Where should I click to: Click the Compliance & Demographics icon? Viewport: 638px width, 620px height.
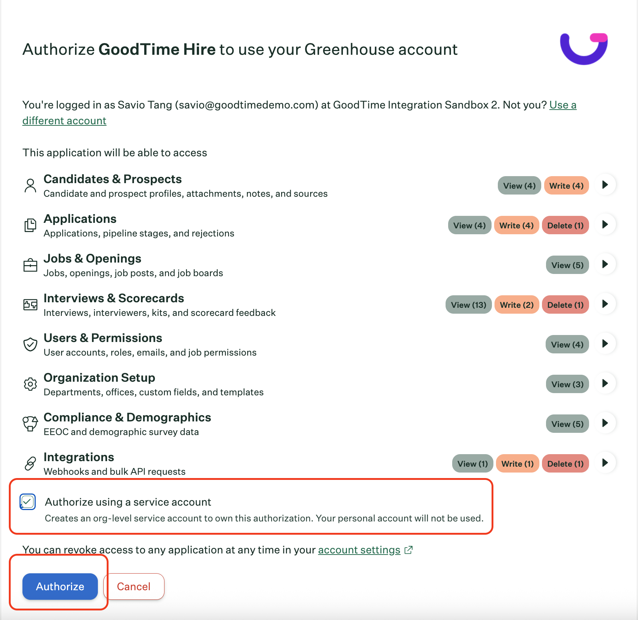31,424
